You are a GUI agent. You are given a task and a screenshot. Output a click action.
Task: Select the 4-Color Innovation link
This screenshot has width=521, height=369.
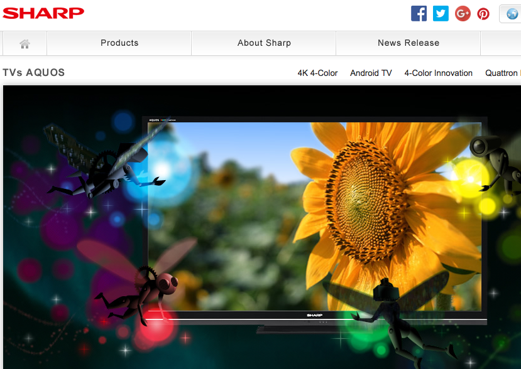pos(438,73)
